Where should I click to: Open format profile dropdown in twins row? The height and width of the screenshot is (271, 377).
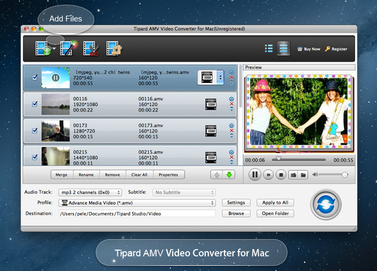(x=220, y=77)
